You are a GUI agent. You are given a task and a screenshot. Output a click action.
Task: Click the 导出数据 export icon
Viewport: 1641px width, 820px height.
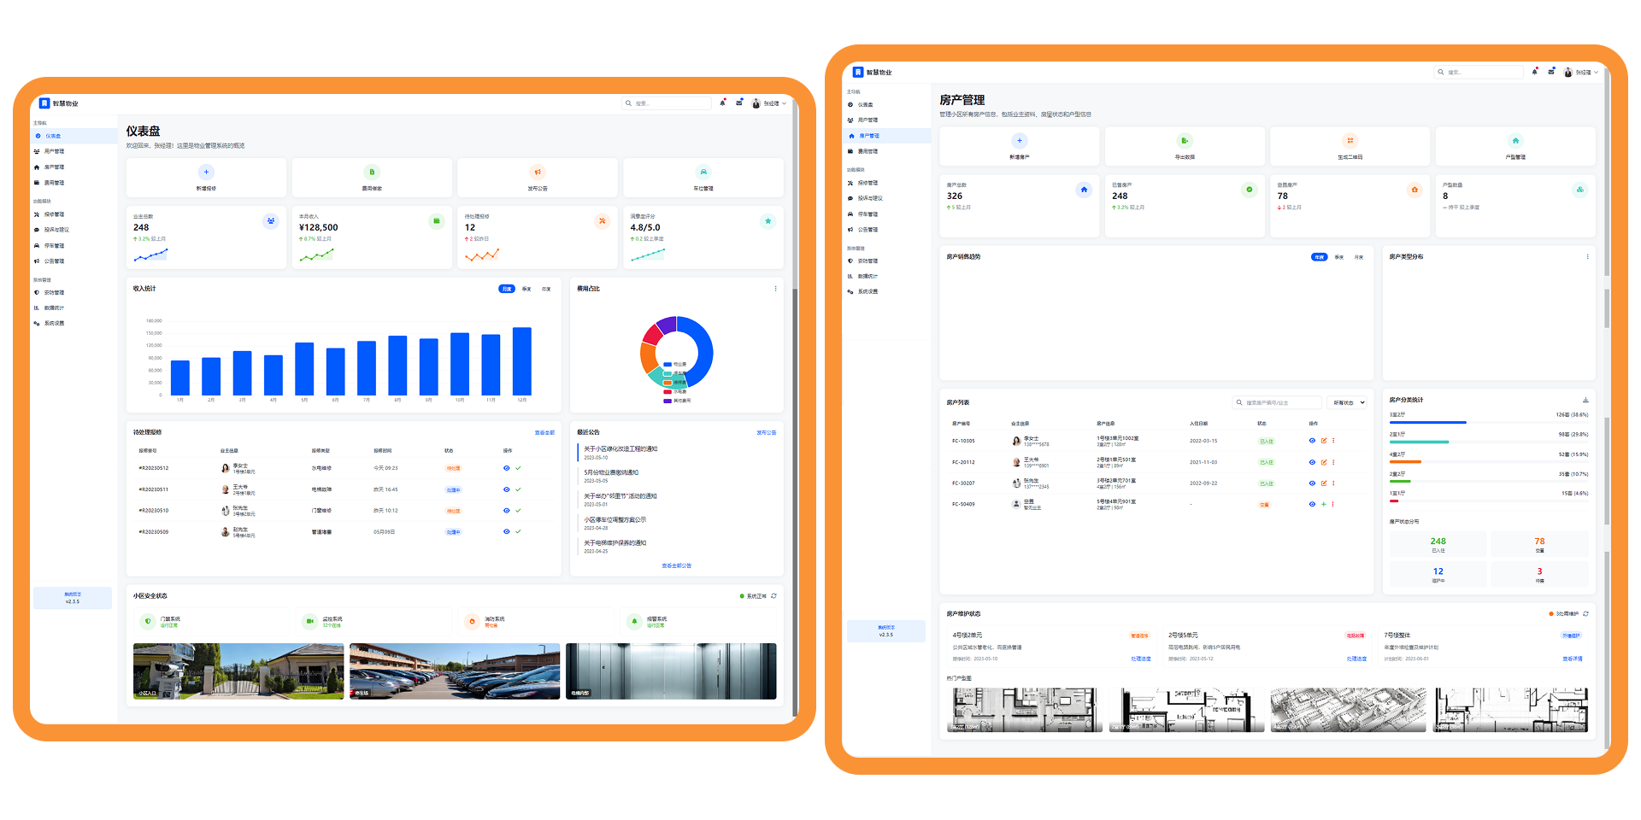click(x=1184, y=141)
